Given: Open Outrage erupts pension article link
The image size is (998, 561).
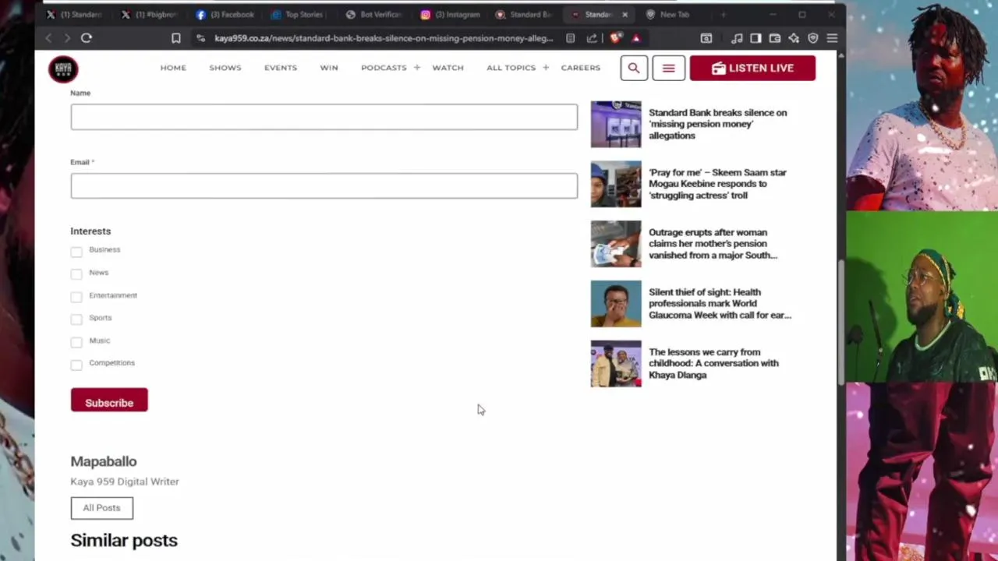Looking at the screenshot, I should tap(713, 244).
